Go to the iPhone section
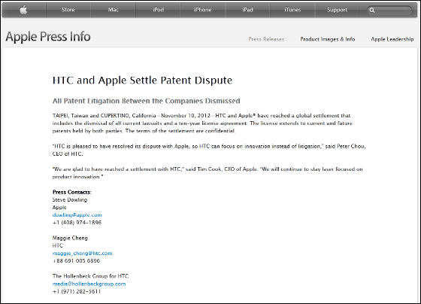Image resolution: width=421 pixels, height=304 pixels. click(x=203, y=10)
